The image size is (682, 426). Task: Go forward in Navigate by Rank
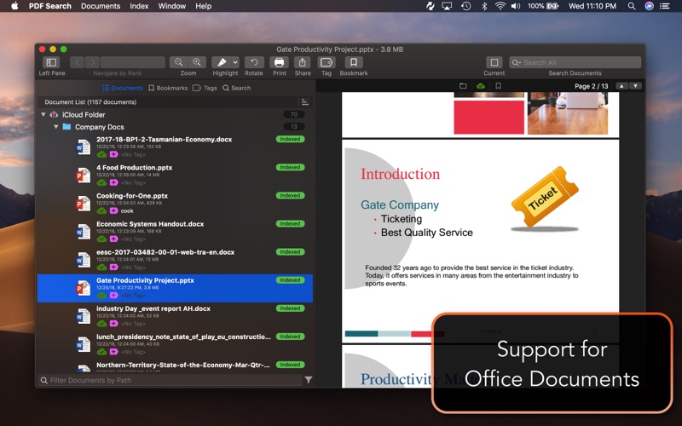92,62
